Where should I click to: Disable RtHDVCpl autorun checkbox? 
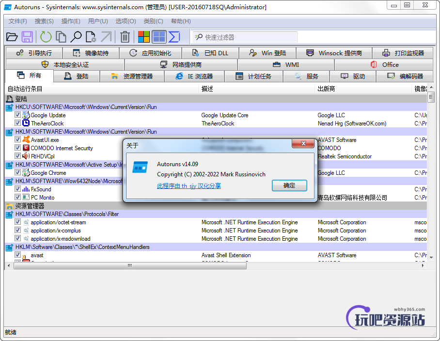[x=17, y=155]
